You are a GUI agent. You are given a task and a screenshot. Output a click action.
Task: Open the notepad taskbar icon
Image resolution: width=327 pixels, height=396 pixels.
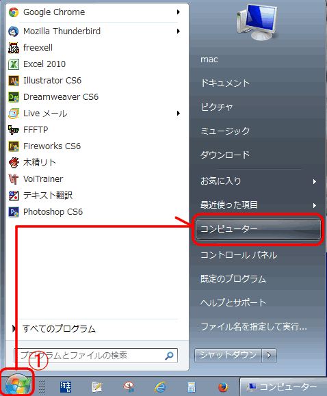[x=97, y=387]
